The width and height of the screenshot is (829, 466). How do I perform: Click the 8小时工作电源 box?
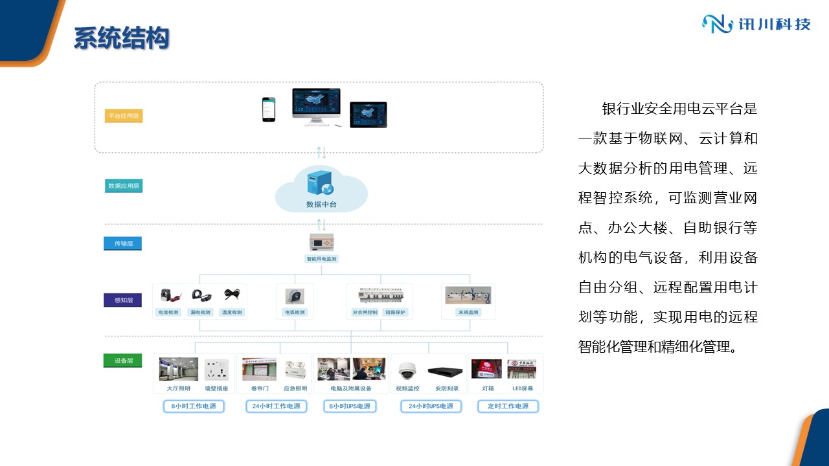(194, 406)
